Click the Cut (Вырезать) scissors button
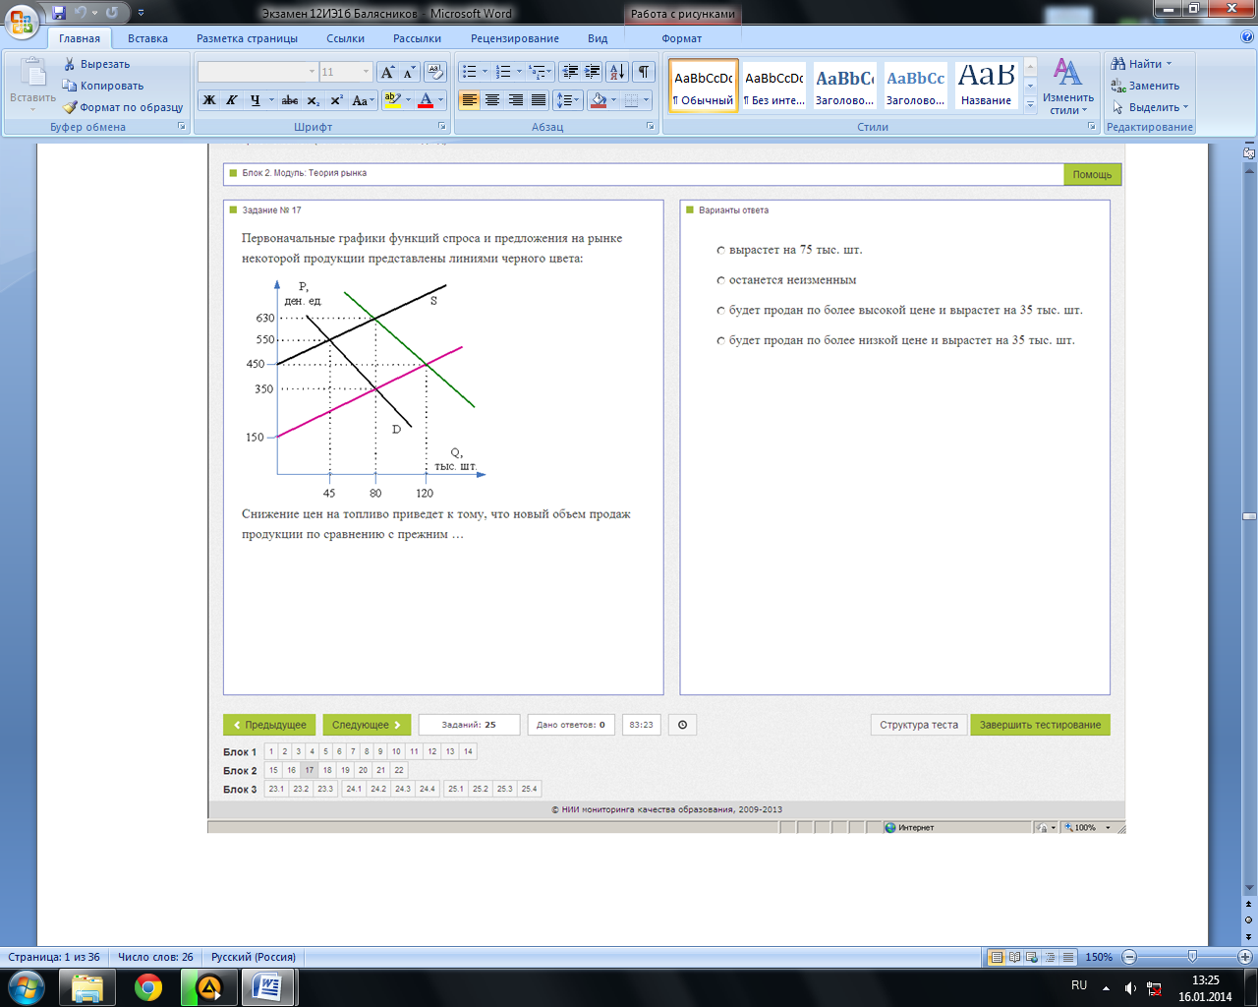Screen dimensions: 1258x1007 point(96,64)
